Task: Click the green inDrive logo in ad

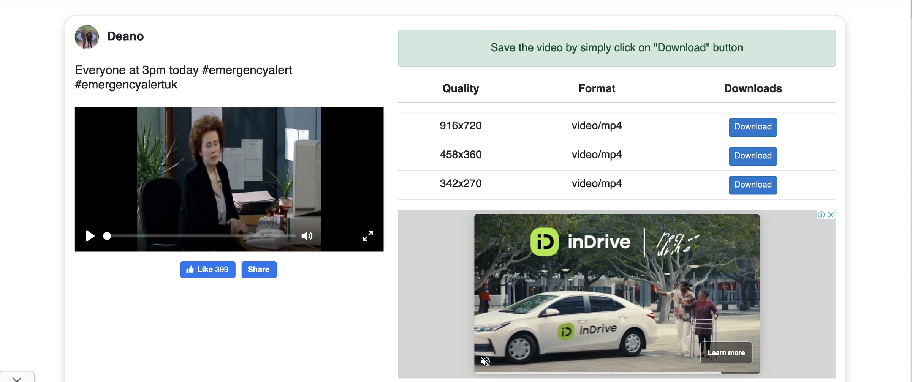Action: coord(544,242)
